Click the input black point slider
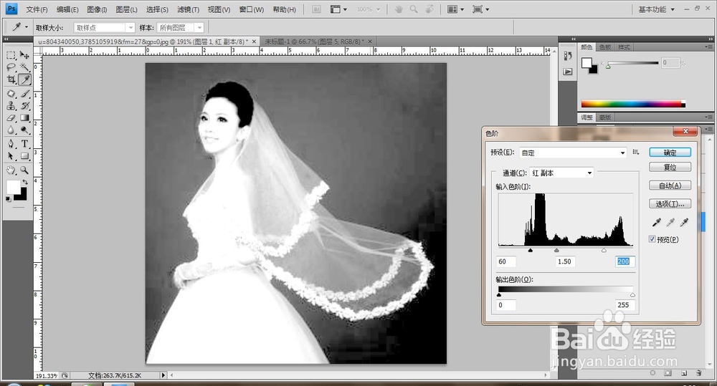Screen dimensions: 717x386 [x=531, y=251]
